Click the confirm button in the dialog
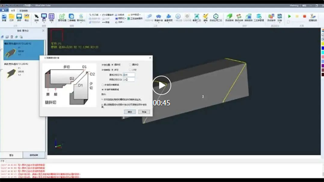This screenshot has height=182, width=324. coord(130,112)
